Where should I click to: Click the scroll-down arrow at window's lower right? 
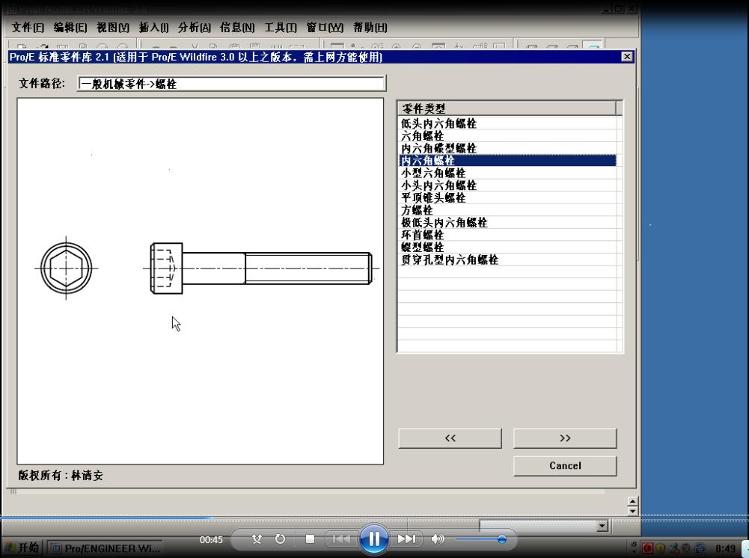tap(632, 511)
